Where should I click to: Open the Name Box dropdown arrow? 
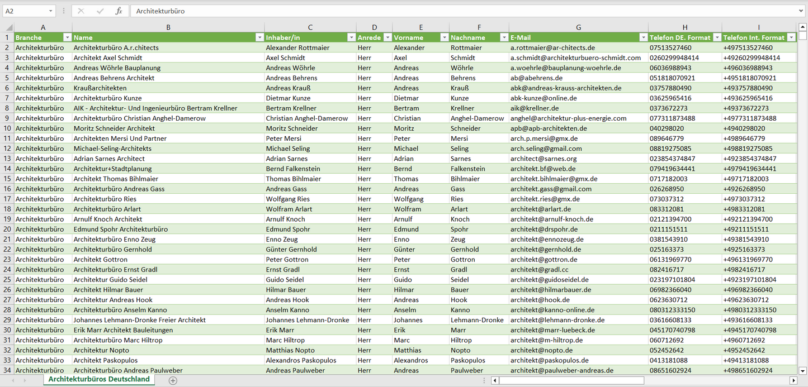[50, 11]
